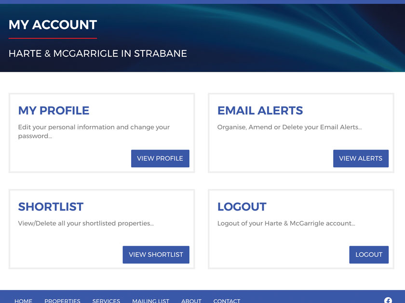Click the Logout card heading
The image size is (405, 303).
click(242, 207)
